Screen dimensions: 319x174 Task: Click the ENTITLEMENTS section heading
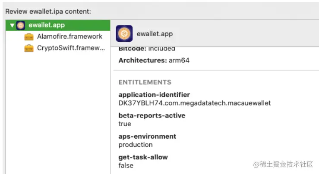pos(145,82)
